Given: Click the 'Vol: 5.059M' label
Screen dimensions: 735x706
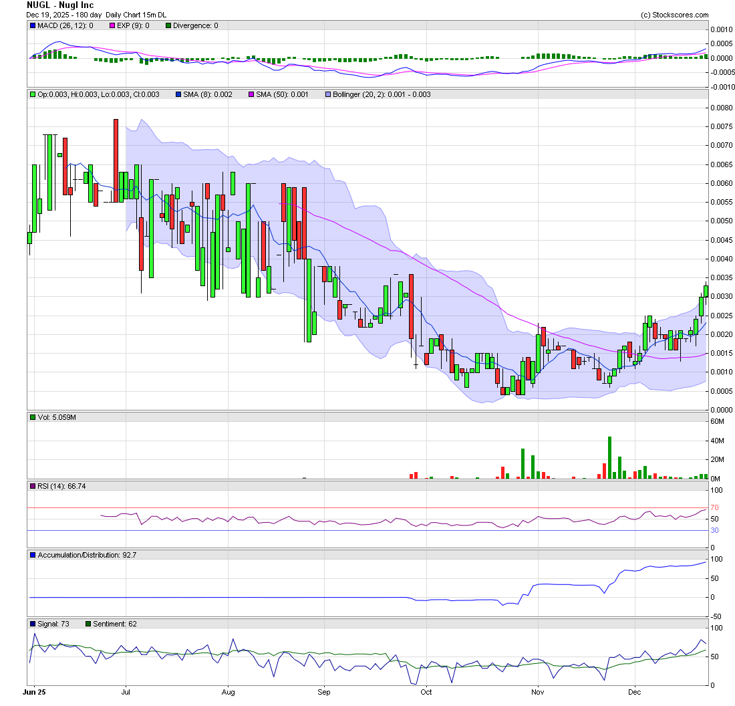Looking at the screenshot, I should (x=57, y=417).
